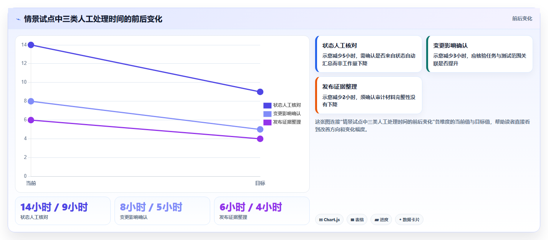
Task: Click the 8小时 / 5小时 stat value
Action: click(x=151, y=207)
